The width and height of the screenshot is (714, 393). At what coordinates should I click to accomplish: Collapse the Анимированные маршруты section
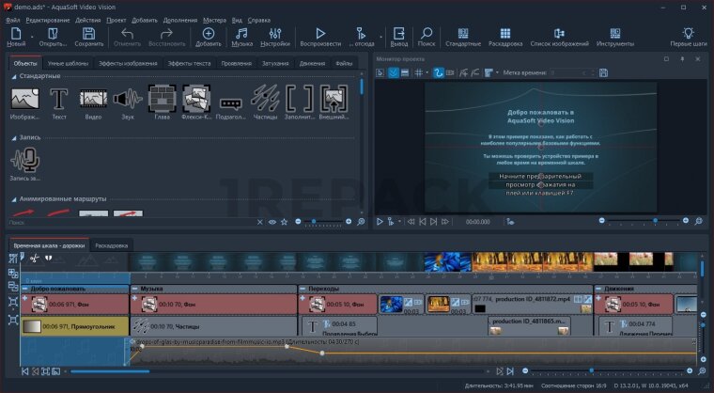[x=15, y=198]
